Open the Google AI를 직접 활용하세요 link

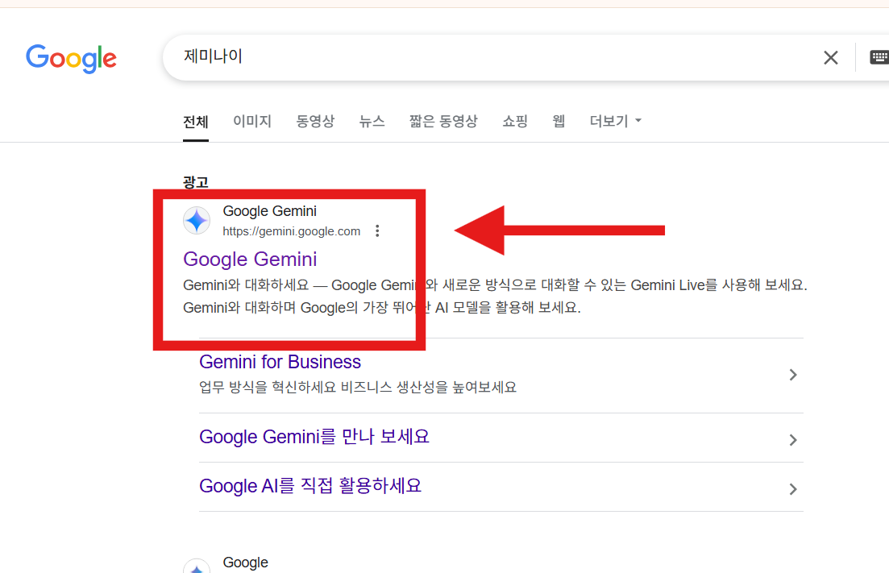[310, 486]
